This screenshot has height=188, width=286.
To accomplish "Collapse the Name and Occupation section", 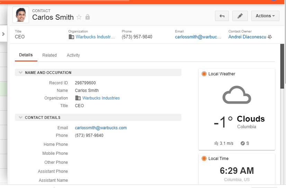I will 20,73.
